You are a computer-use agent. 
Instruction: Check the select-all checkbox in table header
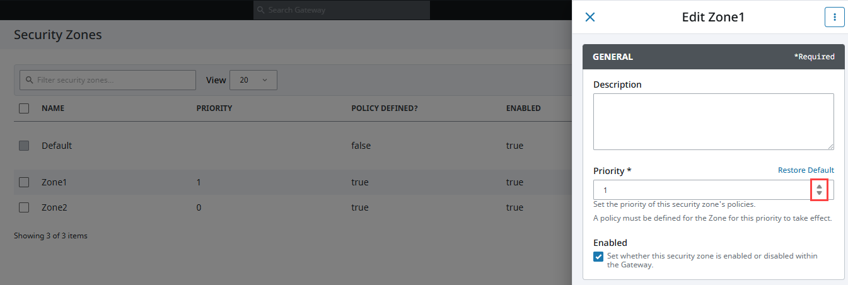24,108
